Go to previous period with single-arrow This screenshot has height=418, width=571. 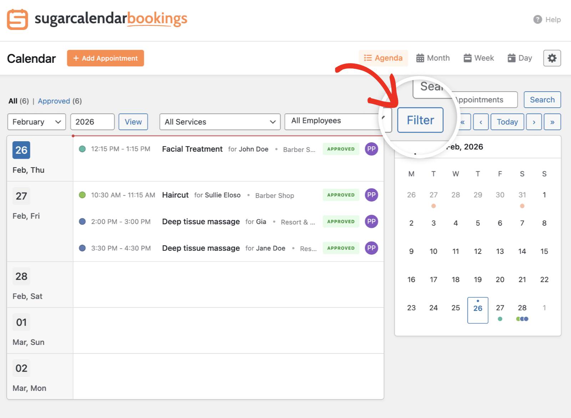pyautogui.click(x=481, y=122)
